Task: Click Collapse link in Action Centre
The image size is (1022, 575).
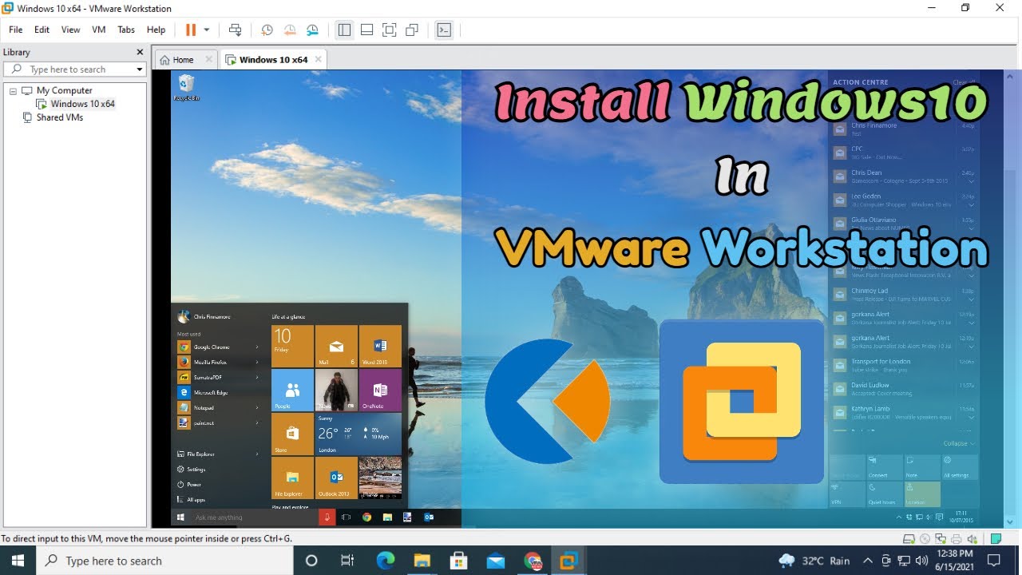Action: tap(958, 443)
